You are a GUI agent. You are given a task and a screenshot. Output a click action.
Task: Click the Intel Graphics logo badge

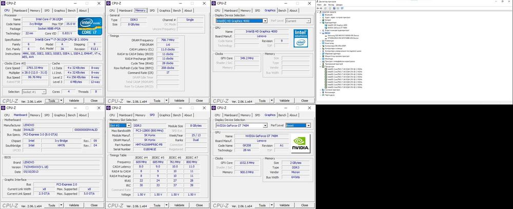300,38
